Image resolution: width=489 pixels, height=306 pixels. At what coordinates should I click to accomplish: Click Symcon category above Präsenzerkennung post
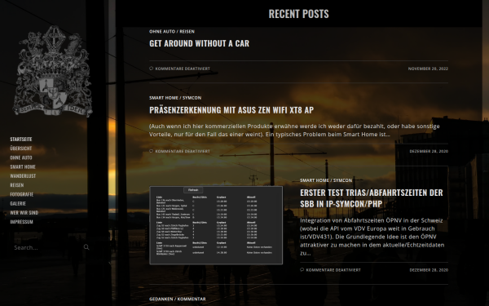click(192, 98)
